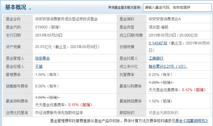
Task: Click the 基金经理人 label cell
Action: [18, 66]
